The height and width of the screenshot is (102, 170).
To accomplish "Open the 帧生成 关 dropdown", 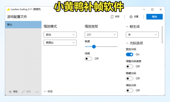I will (x=142, y=35).
